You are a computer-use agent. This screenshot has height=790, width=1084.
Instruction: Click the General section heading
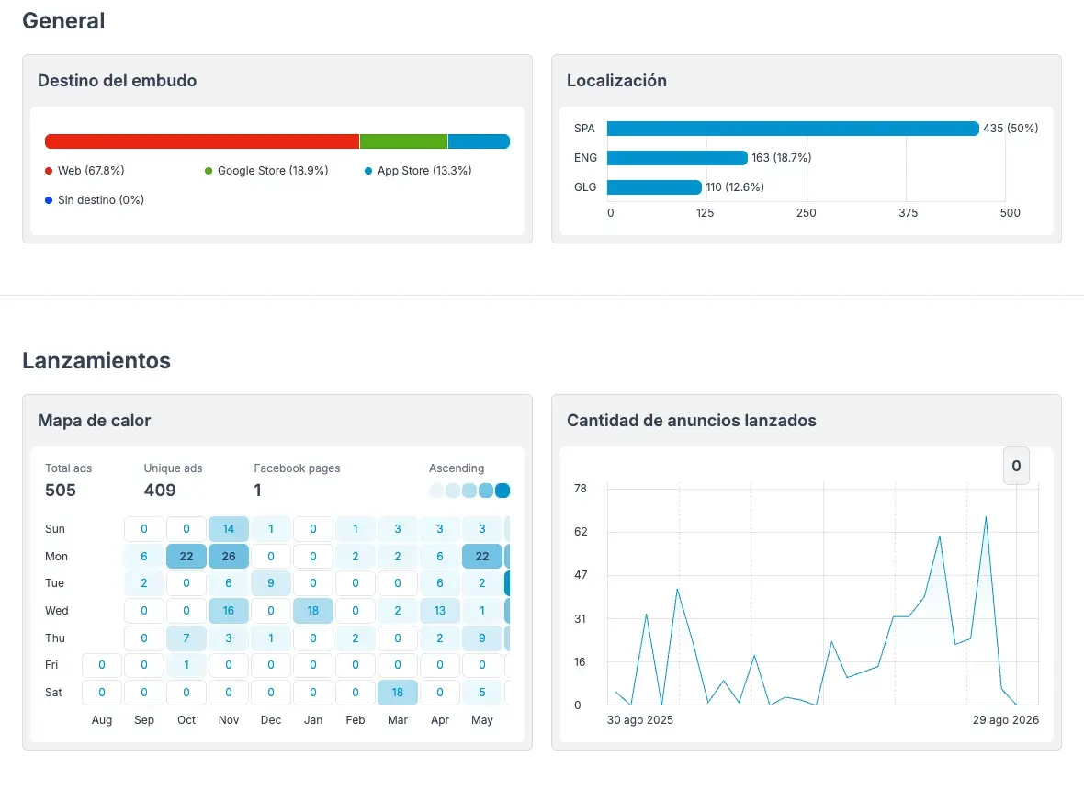63,21
